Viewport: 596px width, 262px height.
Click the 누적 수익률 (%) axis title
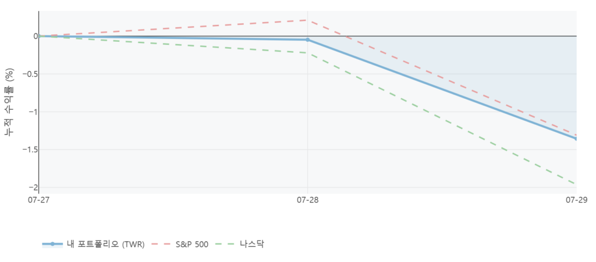tap(9, 102)
